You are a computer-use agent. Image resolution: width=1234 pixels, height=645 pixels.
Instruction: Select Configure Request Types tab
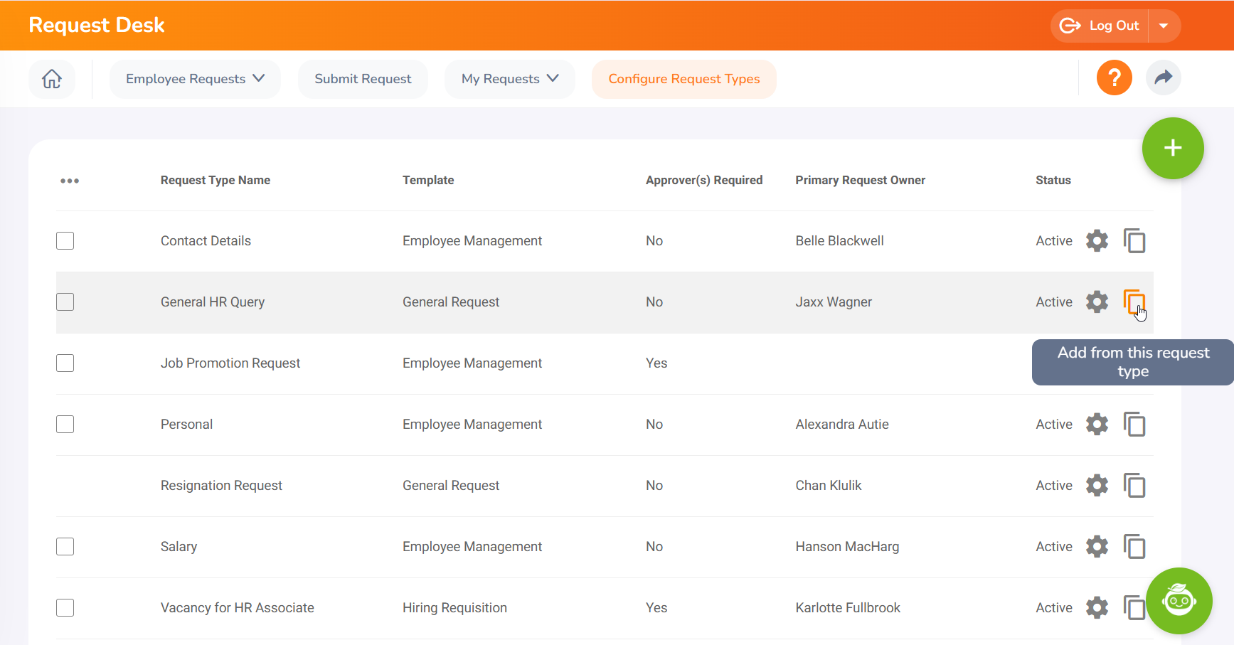click(684, 79)
